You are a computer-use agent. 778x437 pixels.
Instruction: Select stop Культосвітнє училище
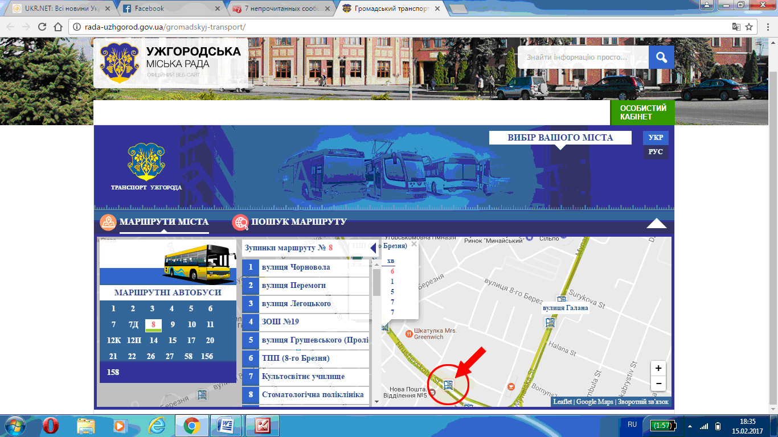point(306,377)
